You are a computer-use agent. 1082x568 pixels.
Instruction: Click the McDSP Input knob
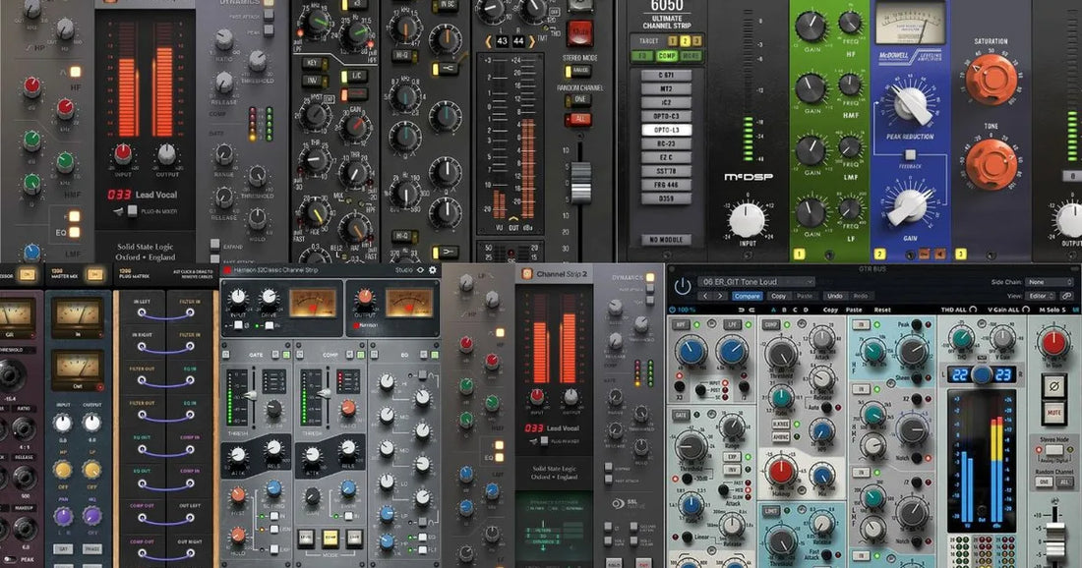(747, 220)
